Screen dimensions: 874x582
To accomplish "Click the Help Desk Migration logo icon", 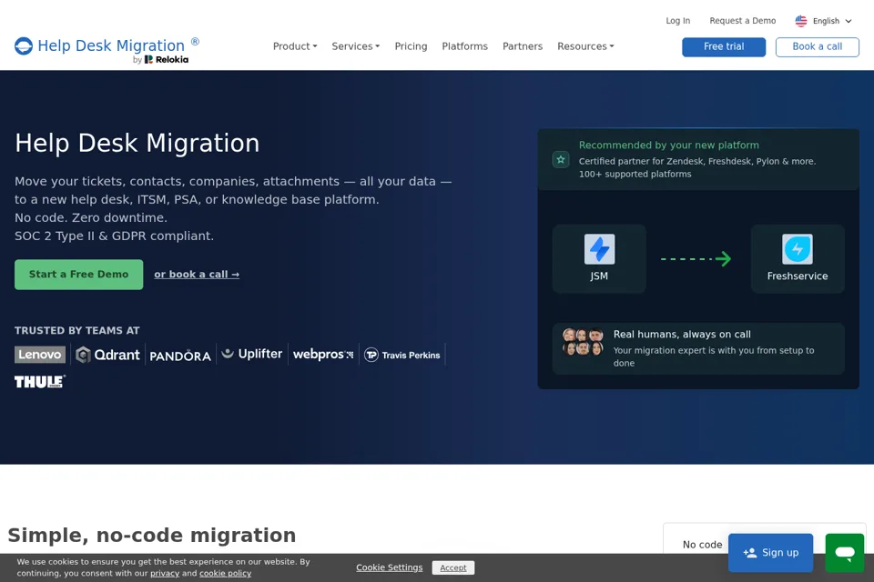I will [24, 45].
